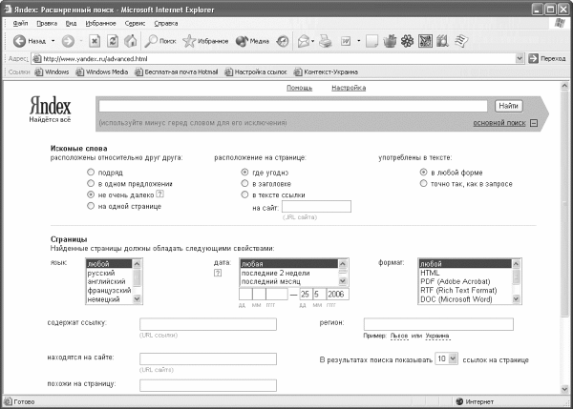
Task: Select the 'подряд' radio button
Action: pyautogui.click(x=91, y=172)
